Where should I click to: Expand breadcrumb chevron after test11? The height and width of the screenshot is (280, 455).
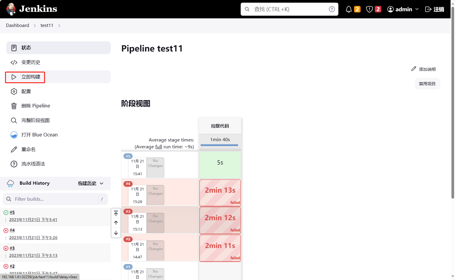tap(59, 25)
